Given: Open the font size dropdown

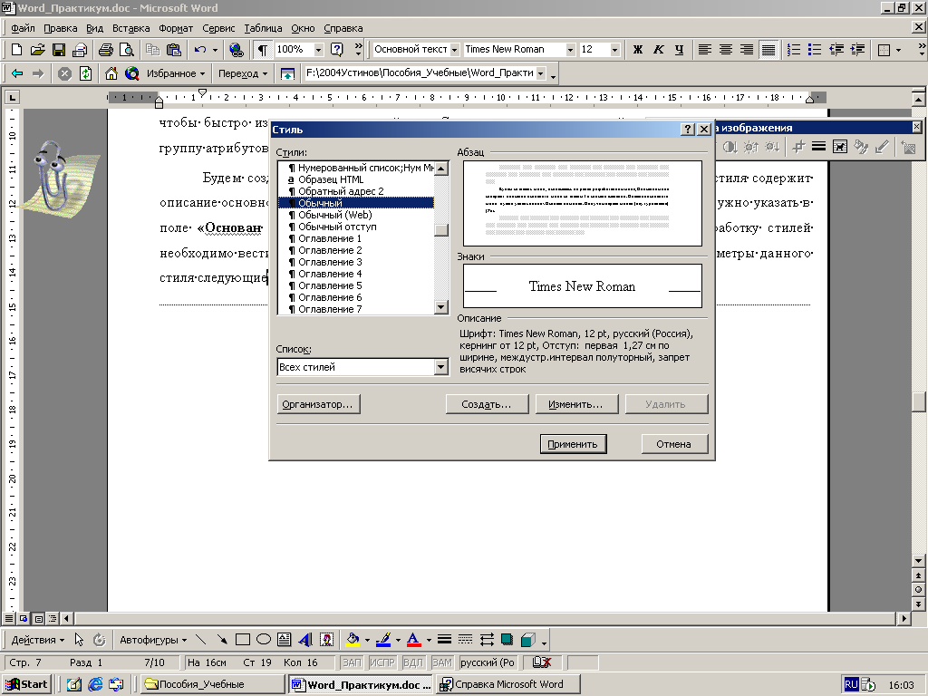Looking at the screenshot, I should 614,50.
